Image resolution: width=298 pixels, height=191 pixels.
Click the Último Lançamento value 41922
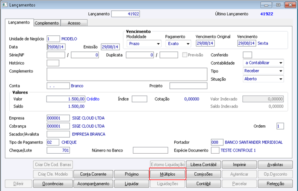[x=267, y=14]
